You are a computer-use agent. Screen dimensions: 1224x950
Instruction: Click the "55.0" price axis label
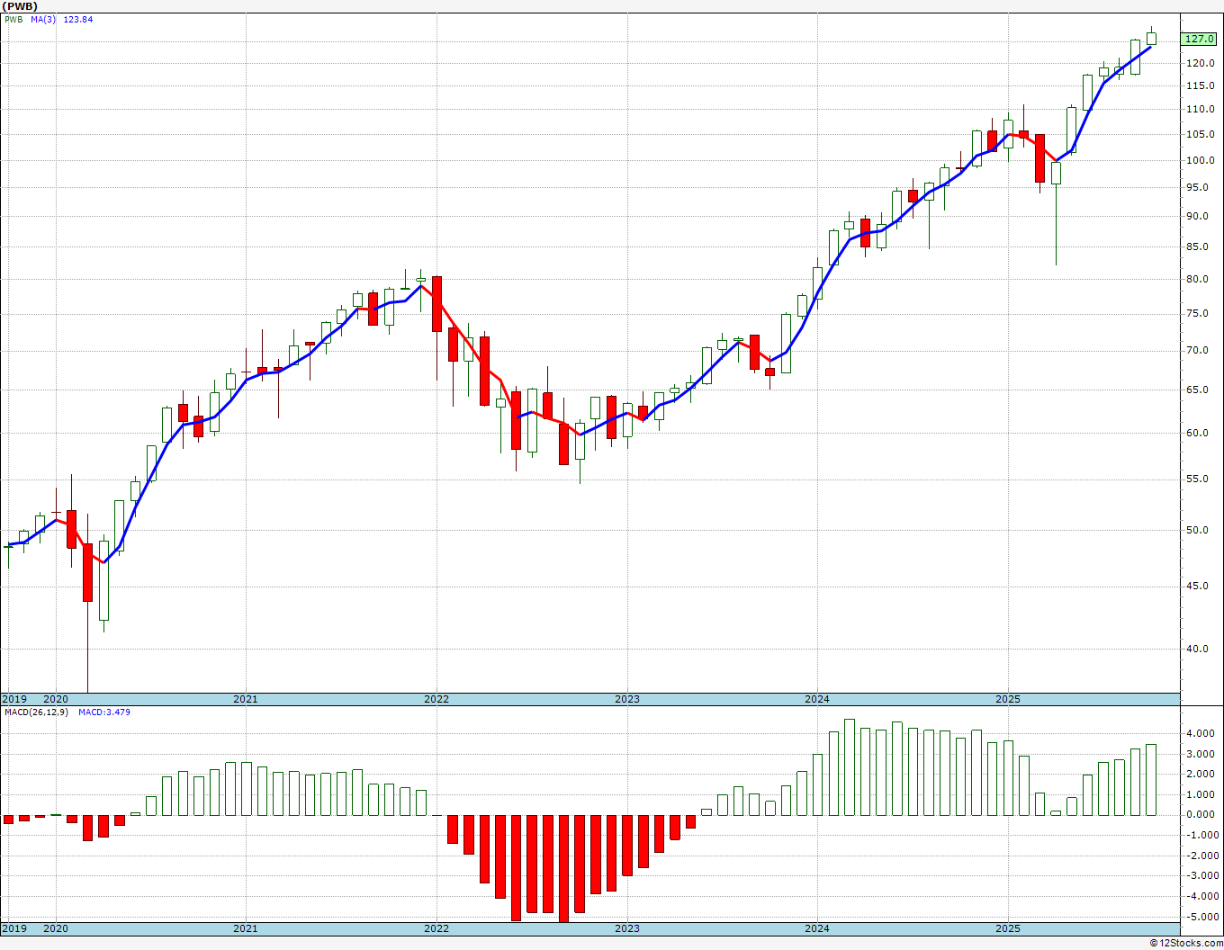(x=1198, y=479)
